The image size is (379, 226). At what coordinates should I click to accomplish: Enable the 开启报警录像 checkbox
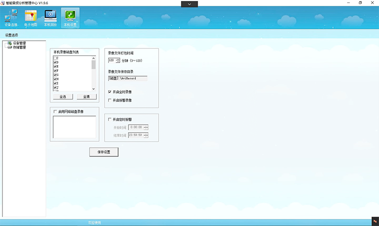(110, 100)
